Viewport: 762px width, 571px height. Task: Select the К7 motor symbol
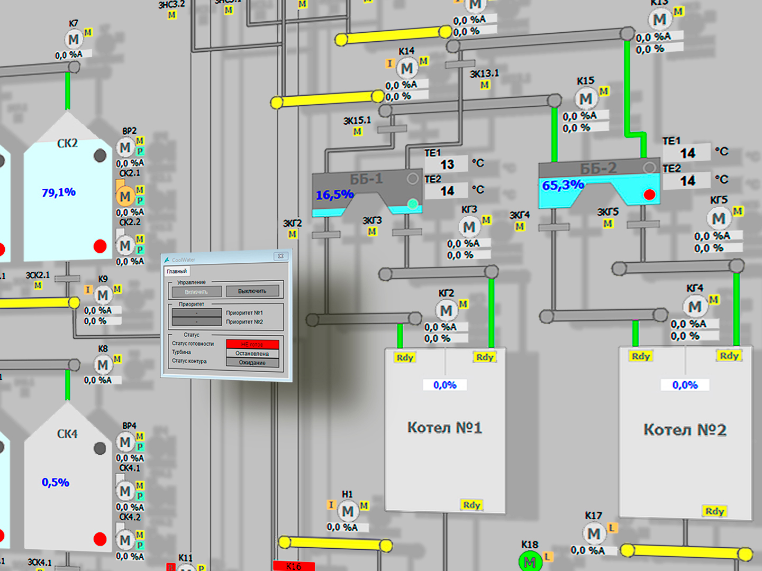tap(74, 39)
